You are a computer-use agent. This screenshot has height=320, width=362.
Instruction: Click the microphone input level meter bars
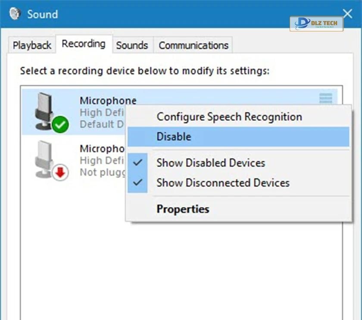point(326,99)
